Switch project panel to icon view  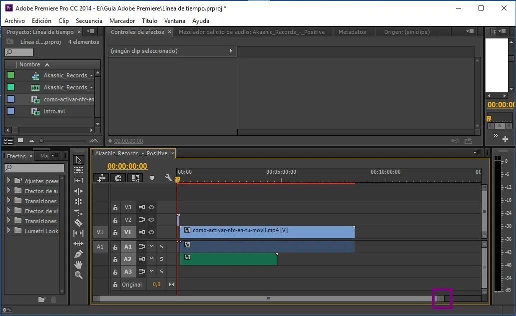pos(20,141)
